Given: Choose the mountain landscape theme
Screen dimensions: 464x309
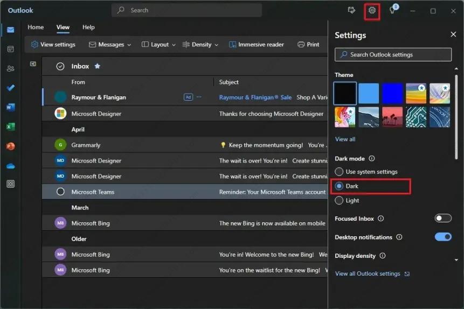Looking at the screenshot, I should (x=369, y=117).
